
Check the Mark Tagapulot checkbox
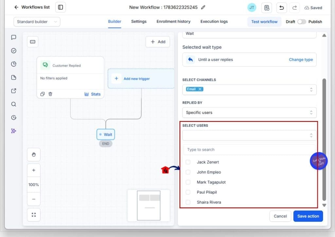(188, 182)
